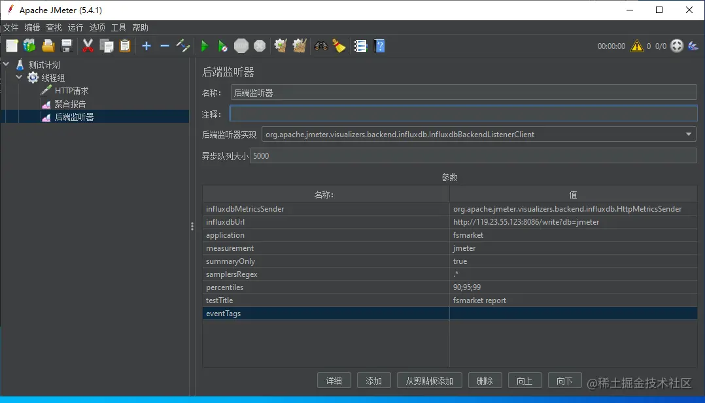705x403 pixels.
Task: Copy the selected element
Action: pyautogui.click(x=107, y=46)
